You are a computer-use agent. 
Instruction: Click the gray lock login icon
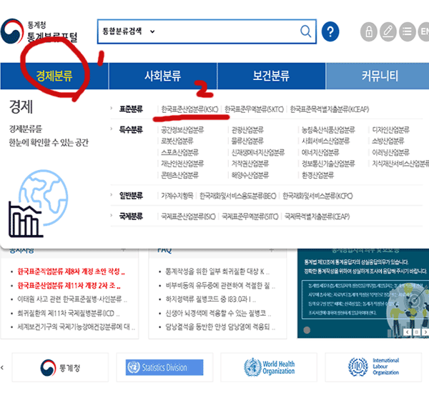pyautogui.click(x=368, y=31)
